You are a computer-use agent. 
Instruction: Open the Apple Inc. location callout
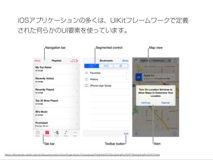[x=155, y=77]
